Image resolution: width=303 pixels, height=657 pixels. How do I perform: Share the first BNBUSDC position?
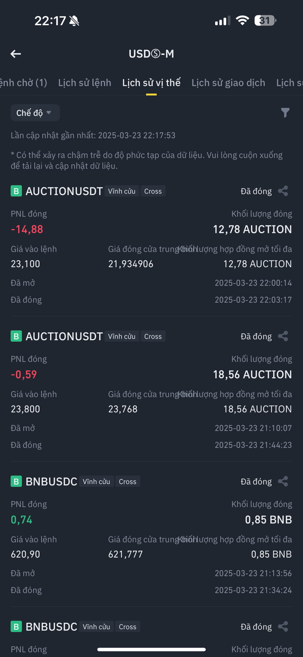[283, 481]
